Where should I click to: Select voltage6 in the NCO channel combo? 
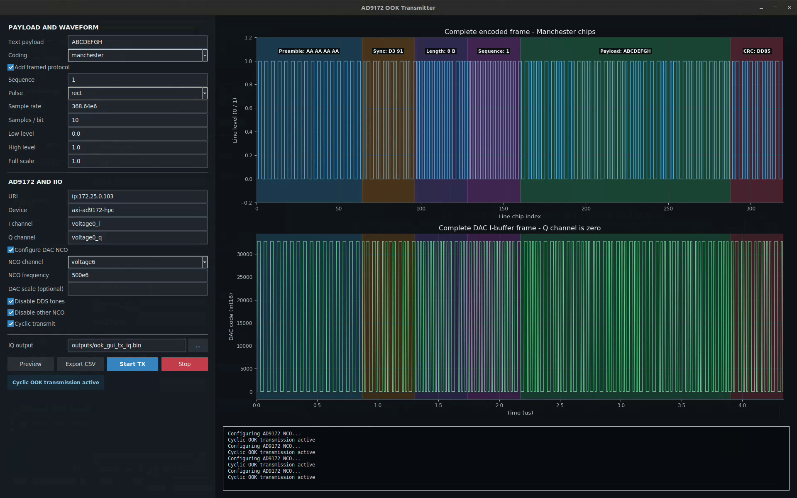(135, 262)
